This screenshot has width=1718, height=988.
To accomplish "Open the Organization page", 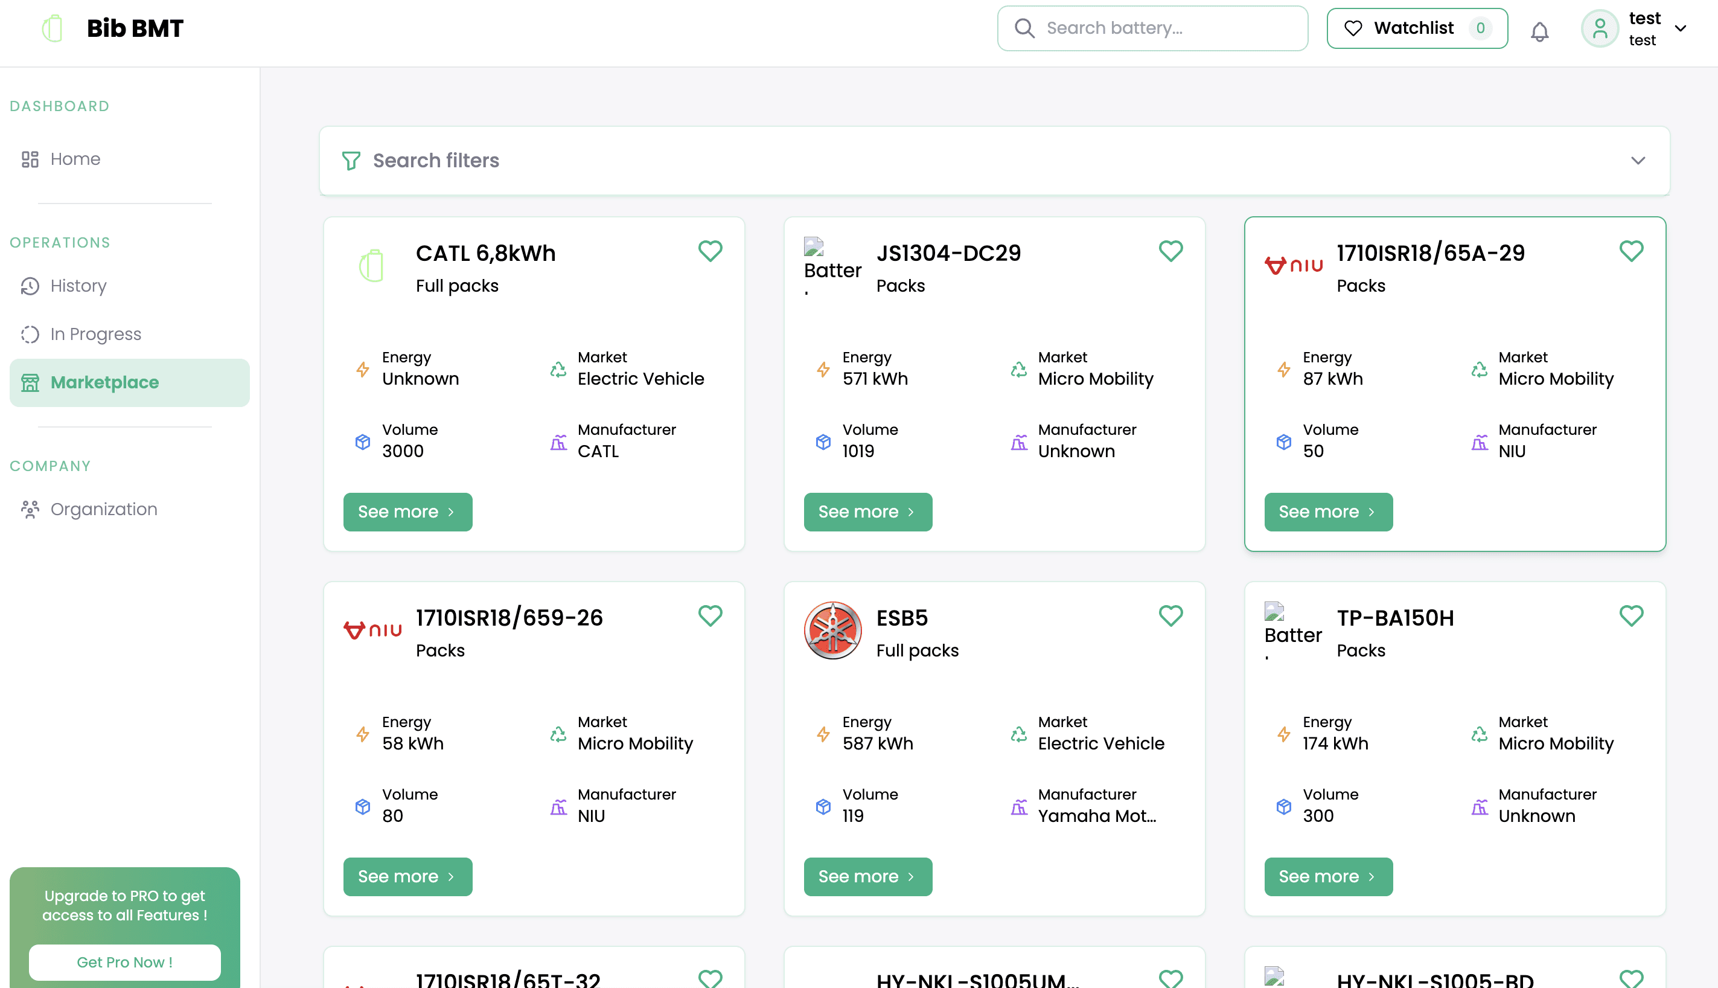I will [x=103, y=509].
